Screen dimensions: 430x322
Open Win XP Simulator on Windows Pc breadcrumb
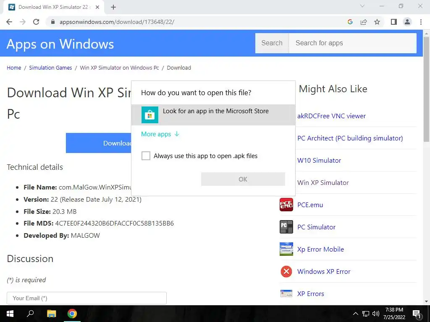[119, 68]
